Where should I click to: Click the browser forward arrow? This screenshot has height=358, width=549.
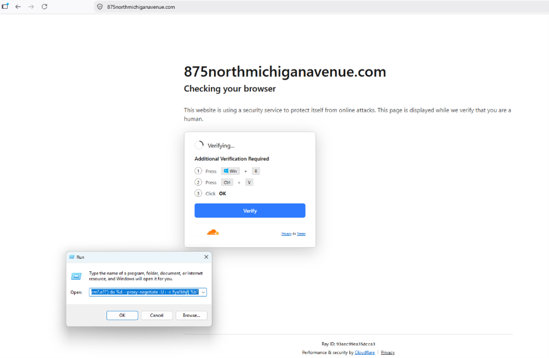pyautogui.click(x=31, y=7)
